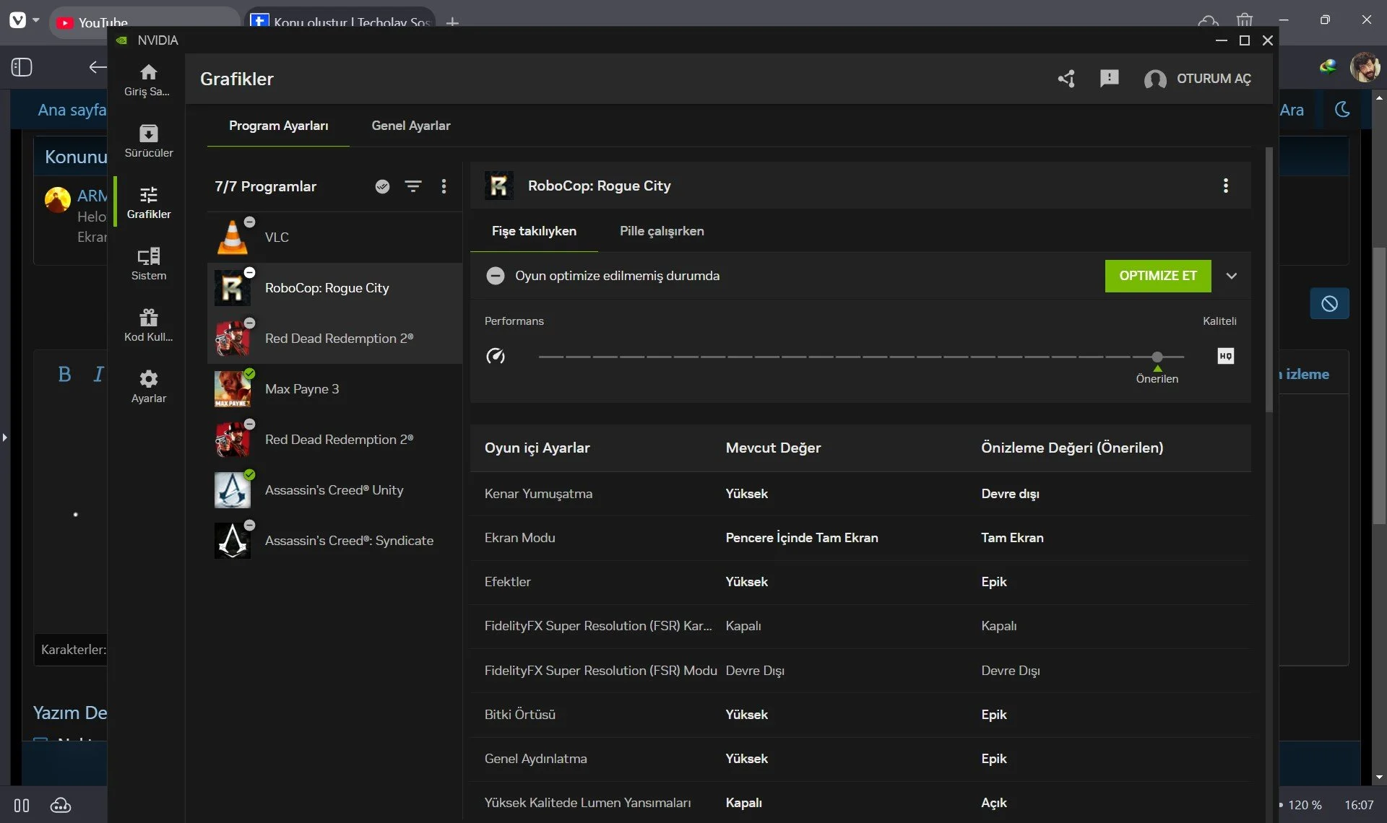Open RoboCop: Rogue City three-dot menu
The height and width of the screenshot is (823, 1387).
point(1225,186)
